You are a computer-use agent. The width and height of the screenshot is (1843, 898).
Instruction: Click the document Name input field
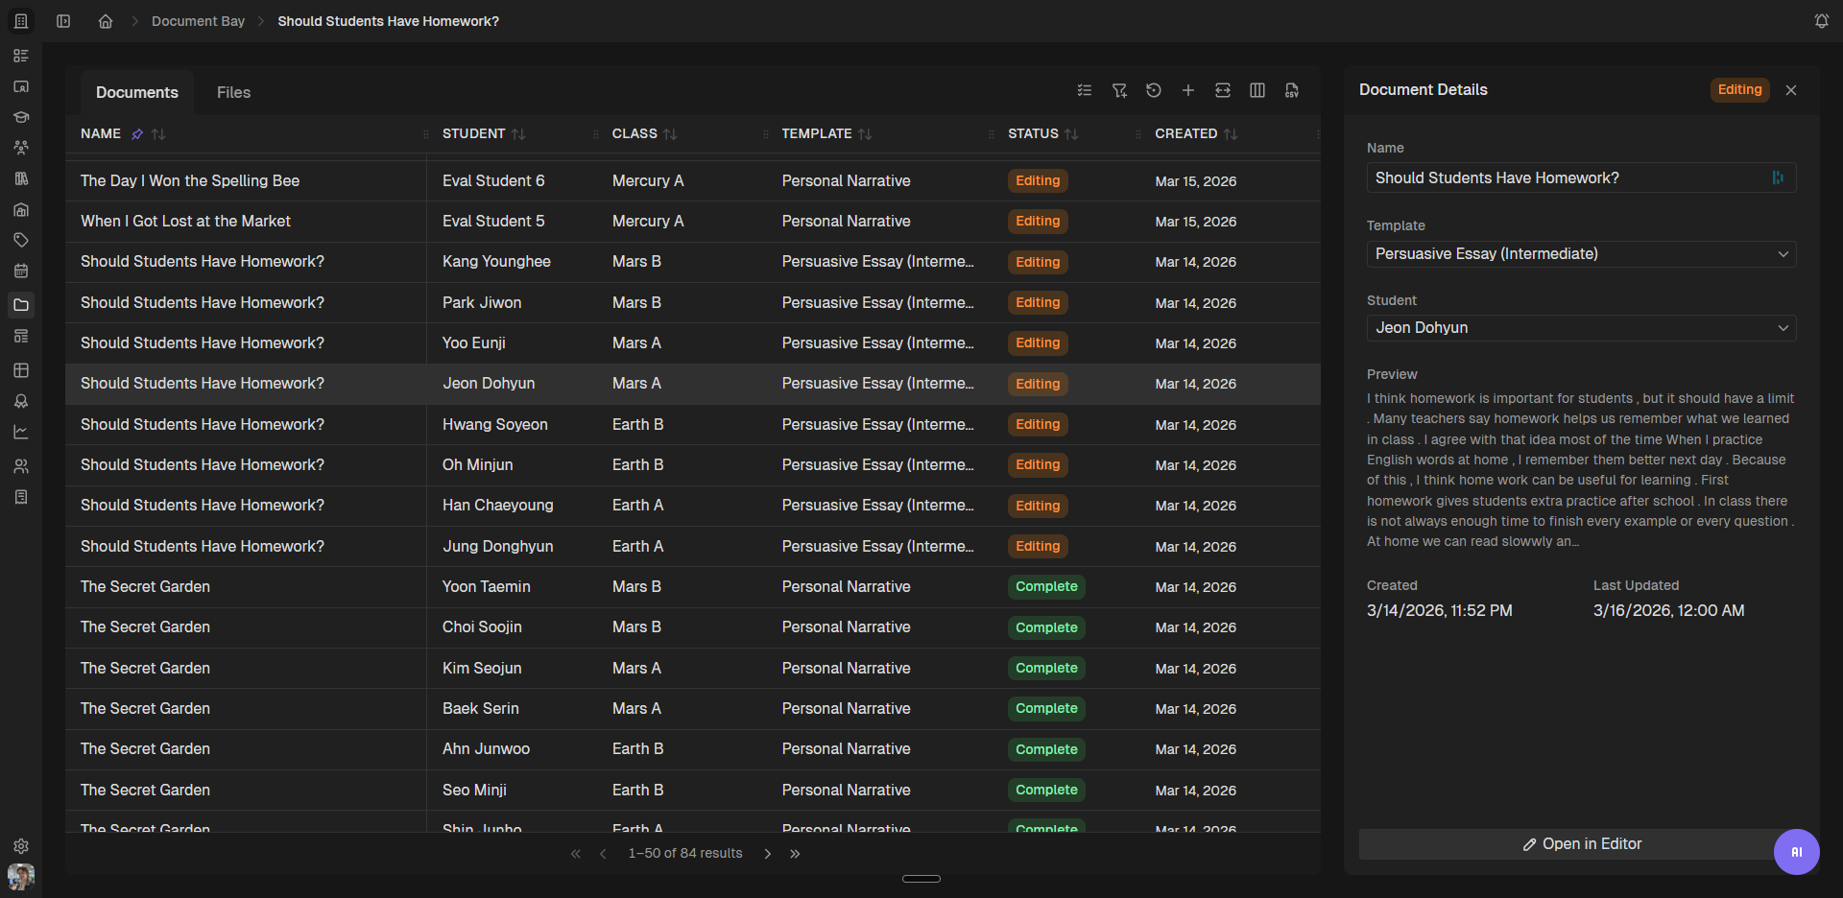pyautogui.click(x=1567, y=178)
